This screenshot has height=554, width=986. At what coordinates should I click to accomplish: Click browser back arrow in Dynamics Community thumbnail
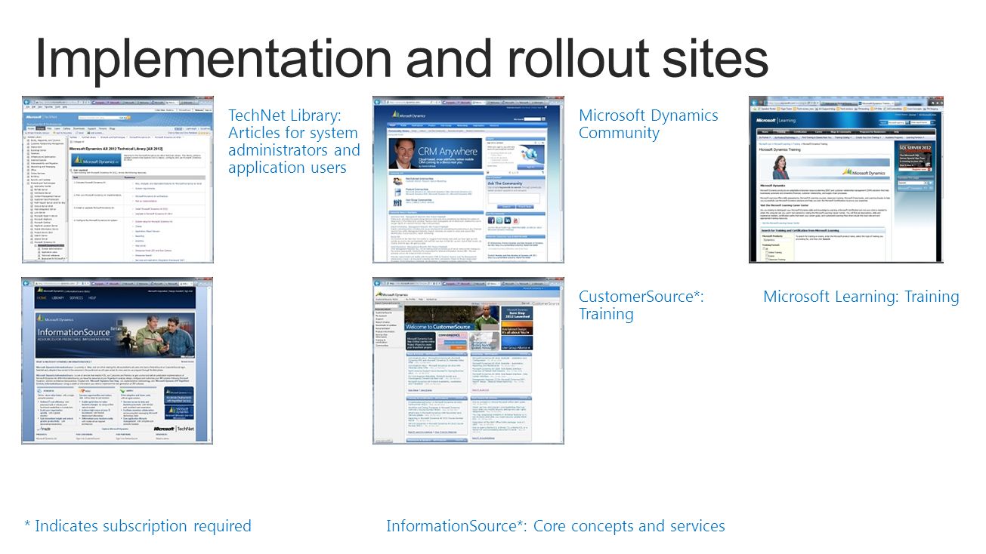[x=377, y=102]
